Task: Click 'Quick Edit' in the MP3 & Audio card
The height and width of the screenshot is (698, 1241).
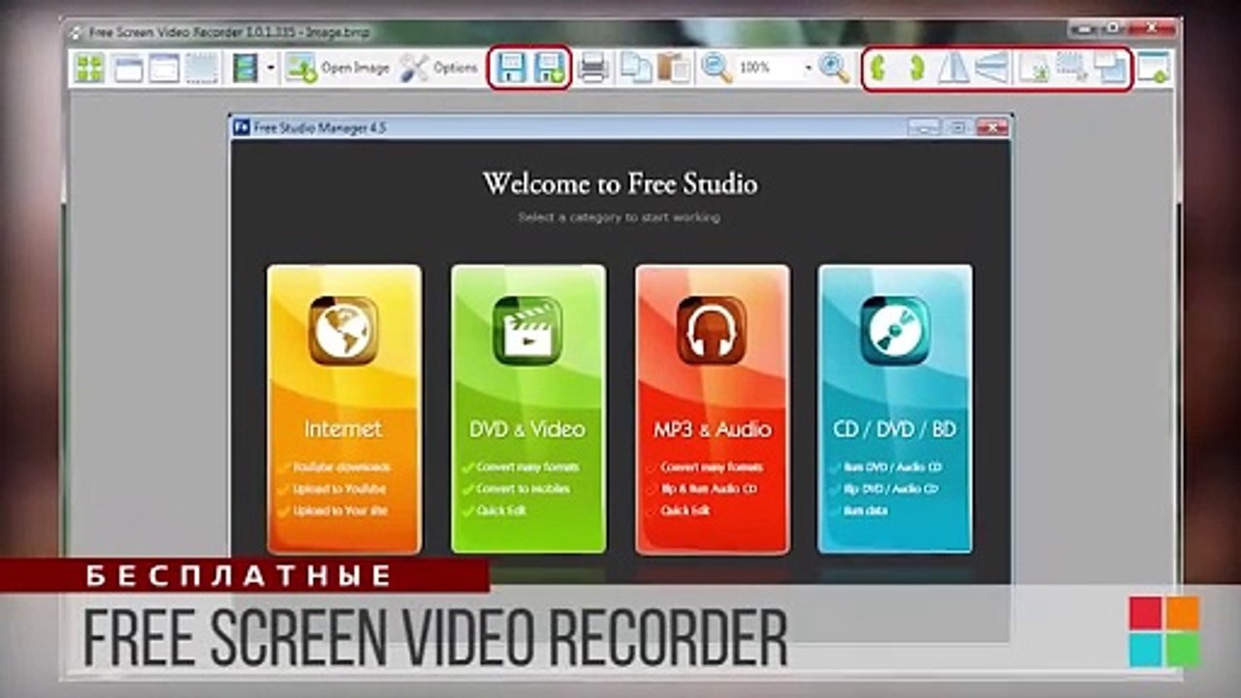Action: click(685, 510)
